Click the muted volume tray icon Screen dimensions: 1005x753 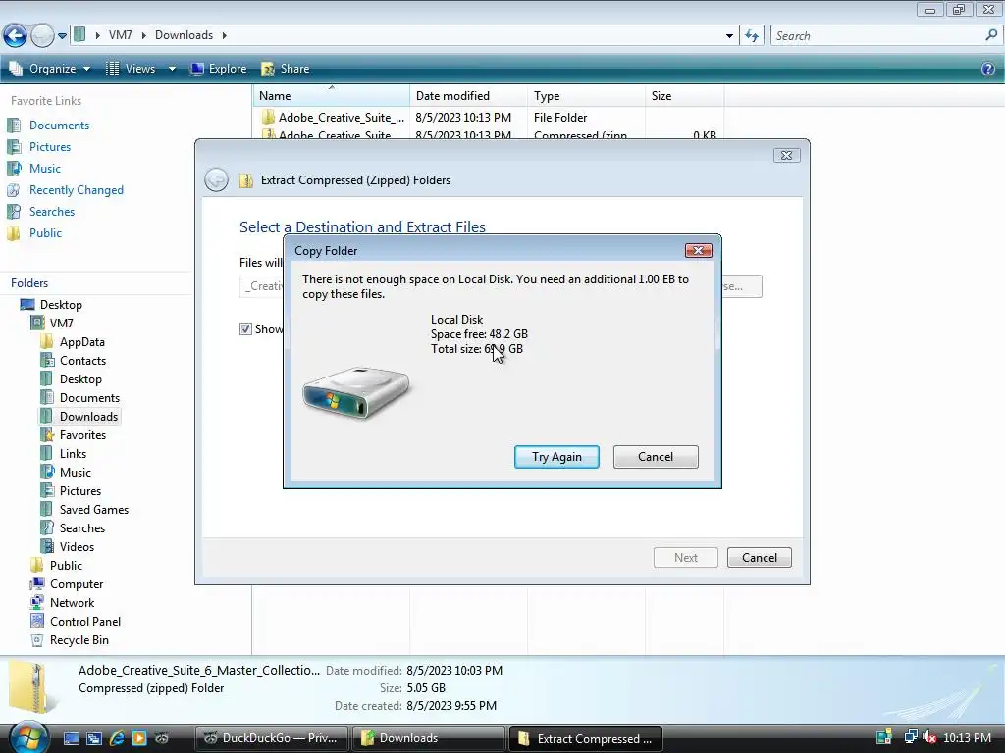(929, 737)
